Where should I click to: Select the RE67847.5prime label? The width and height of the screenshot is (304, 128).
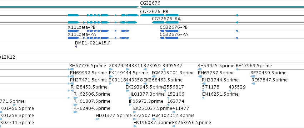pyautogui.click(x=269, y=80)
